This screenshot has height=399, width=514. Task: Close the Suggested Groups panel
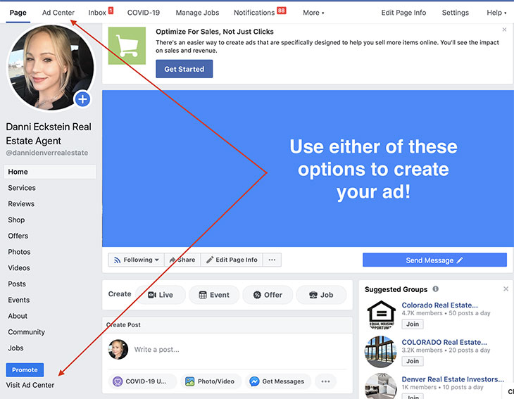(506, 289)
